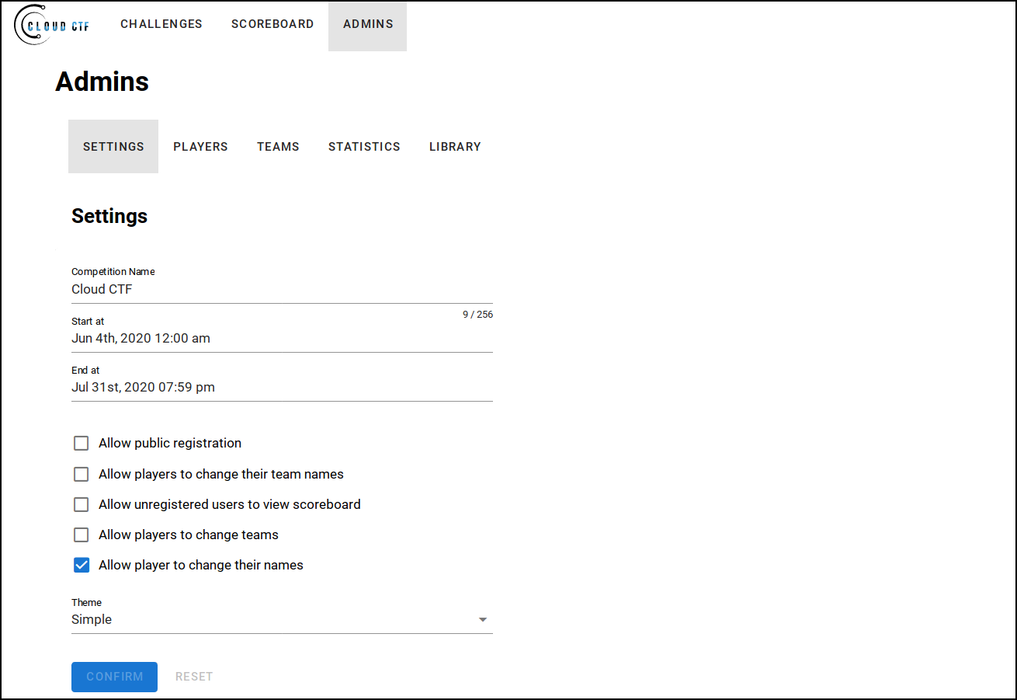
Task: Uncheck 'Allow player to change their names'
Action: click(81, 565)
